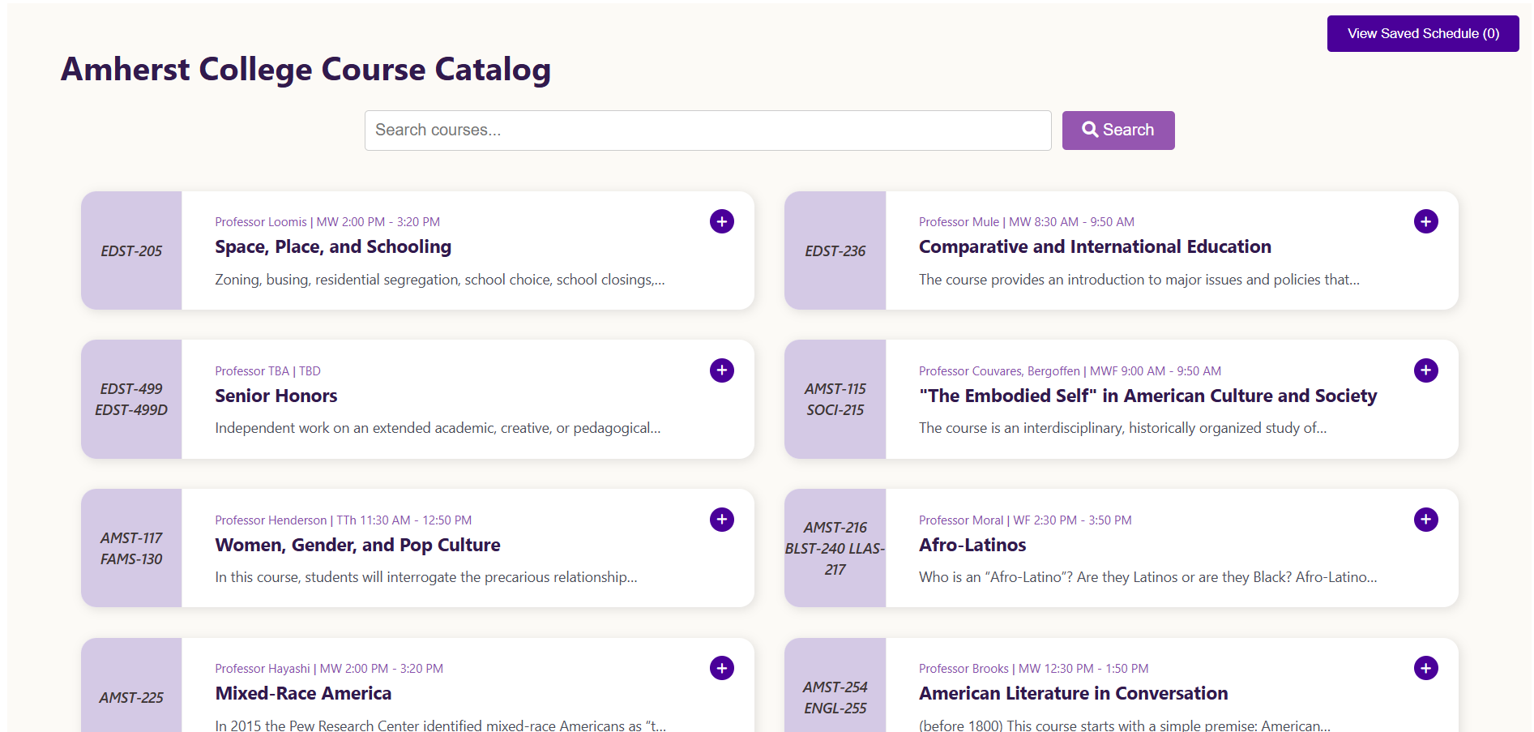1534x732 pixels.
Task: Click the plus icon on Senior Honors card
Action: click(721, 370)
